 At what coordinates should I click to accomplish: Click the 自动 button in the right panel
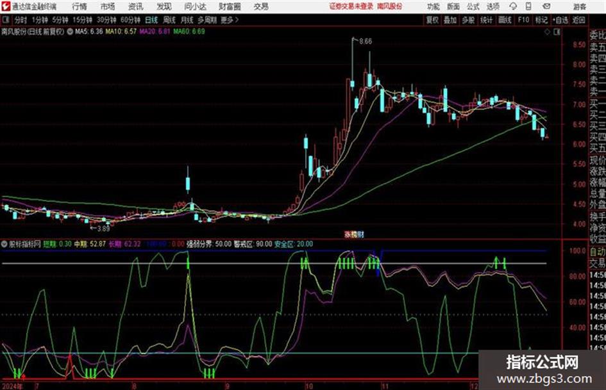pos(597,252)
